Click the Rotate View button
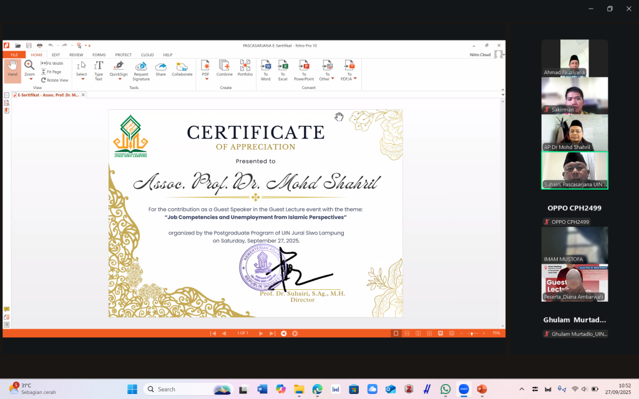 point(55,80)
